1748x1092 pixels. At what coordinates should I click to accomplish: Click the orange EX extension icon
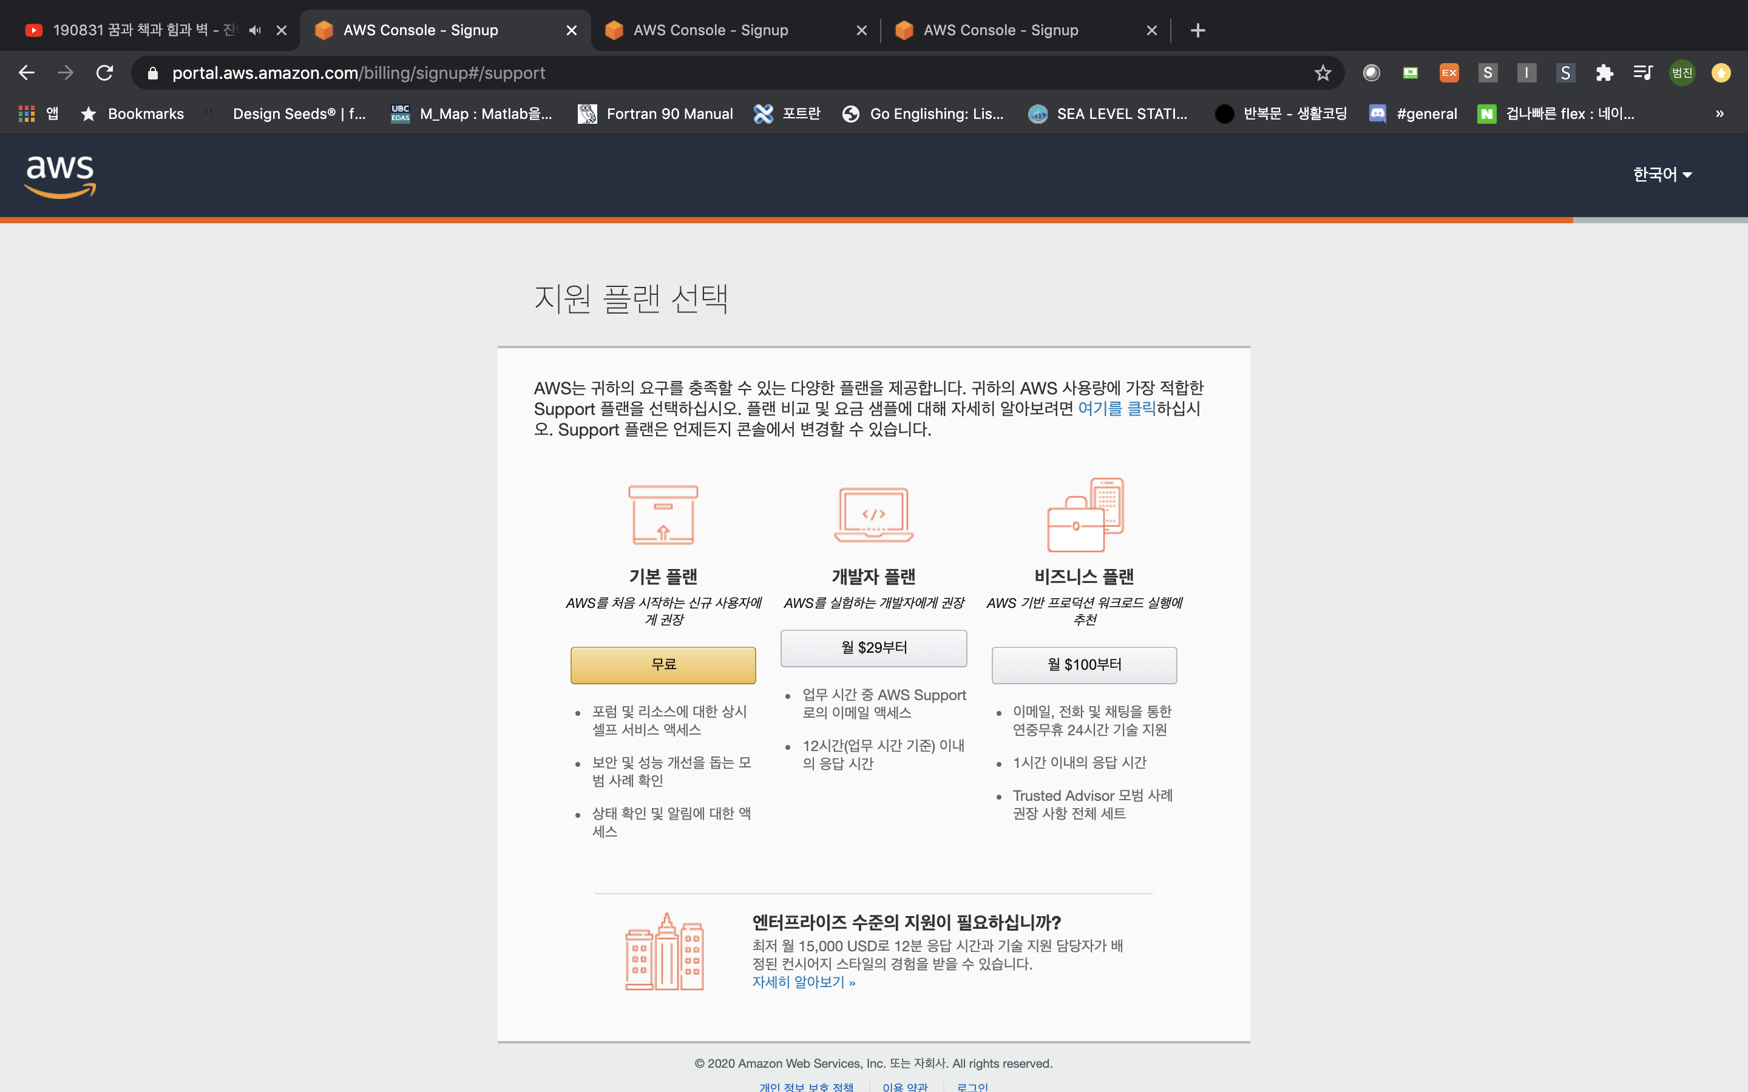click(1449, 73)
